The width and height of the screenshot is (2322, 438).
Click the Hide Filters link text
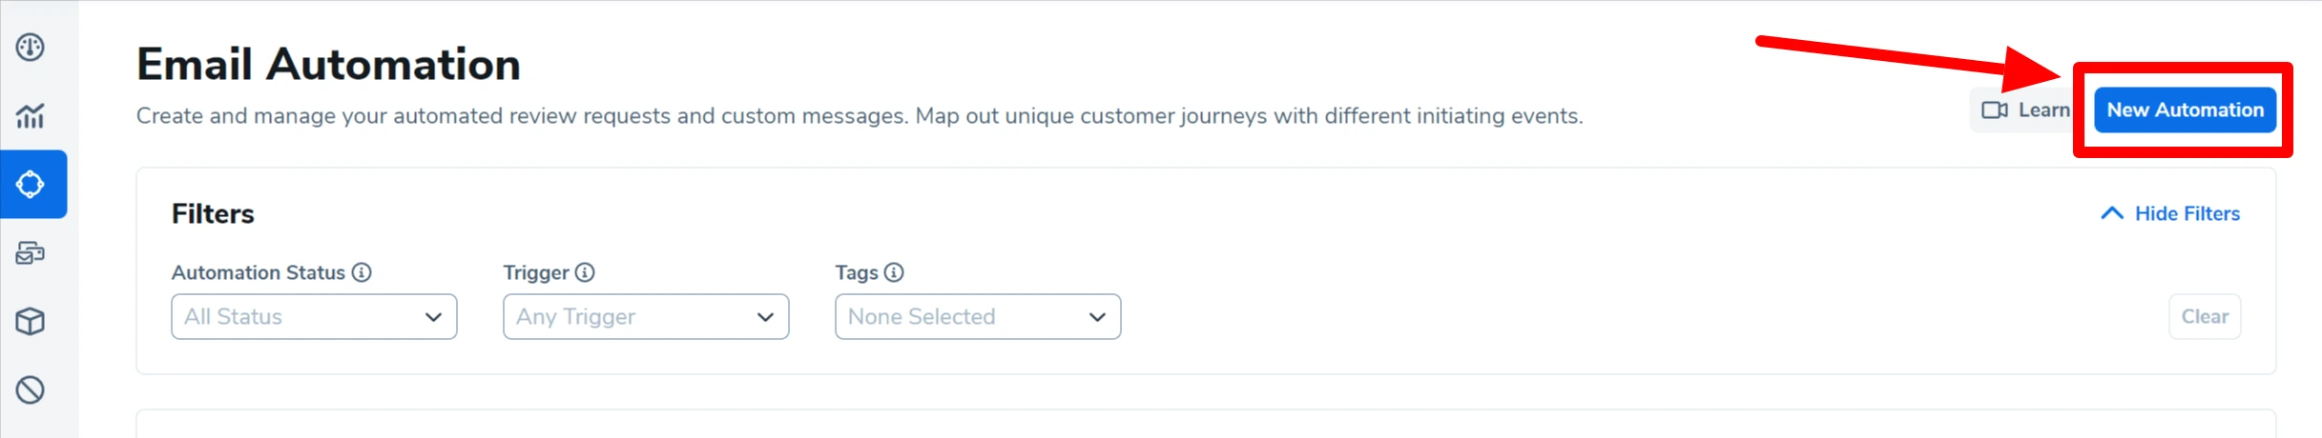2187,213
